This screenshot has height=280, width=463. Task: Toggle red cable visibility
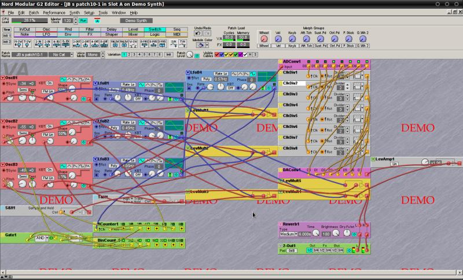click(x=217, y=54)
